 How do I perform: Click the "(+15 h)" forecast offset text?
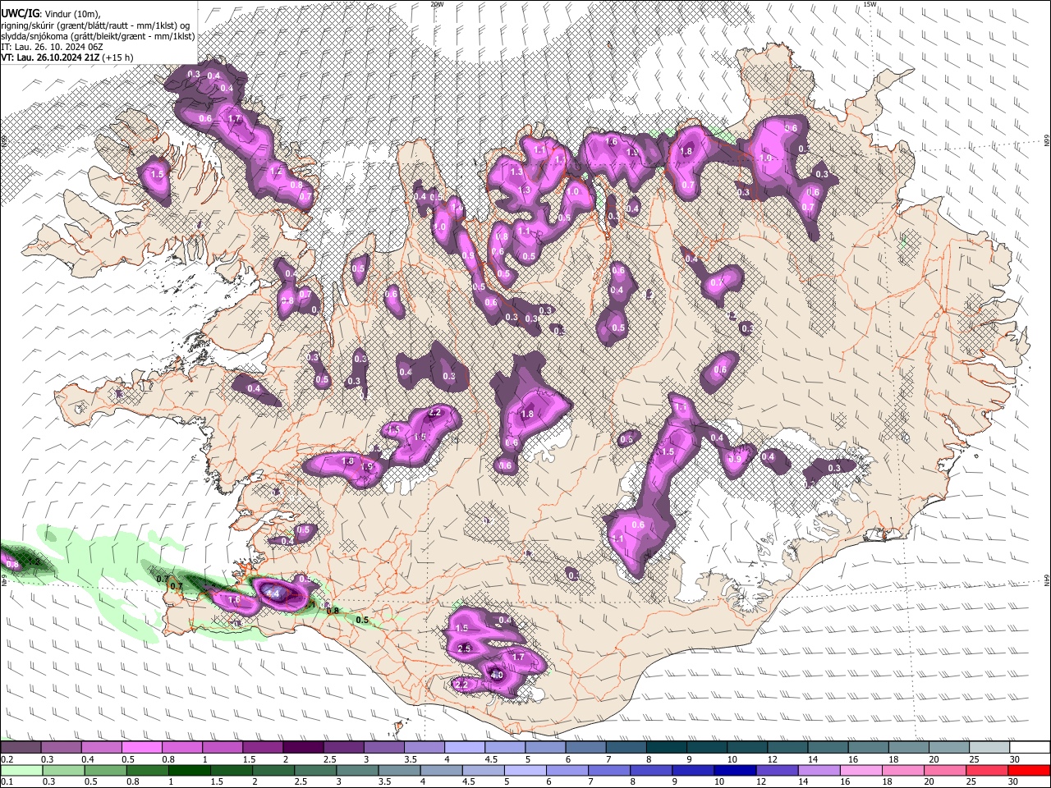(x=118, y=58)
